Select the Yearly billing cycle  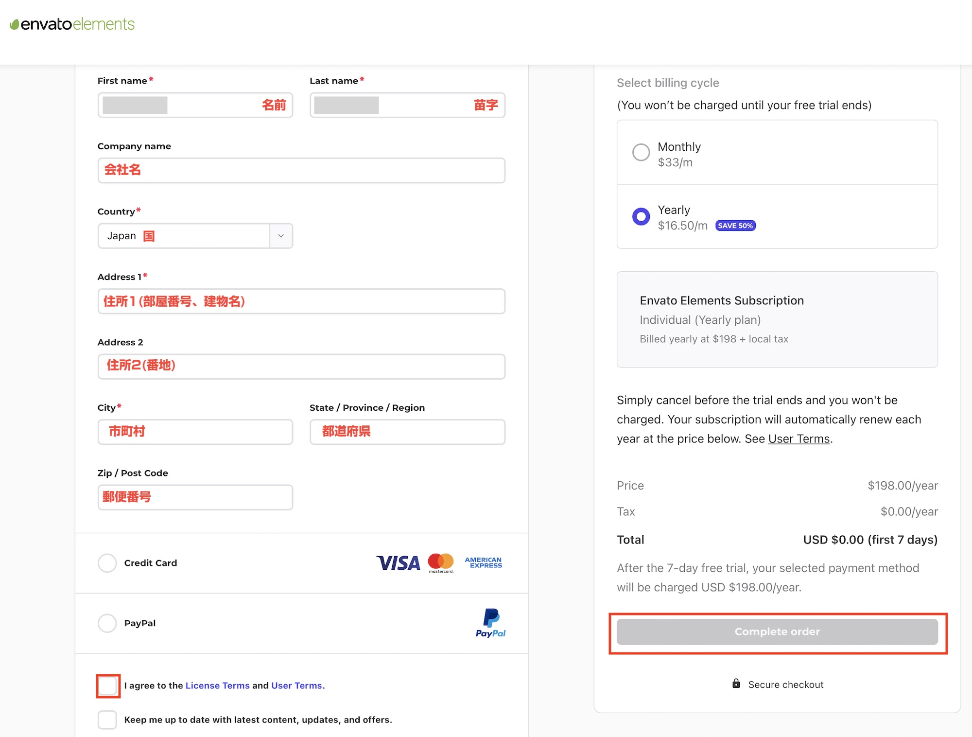(x=641, y=216)
